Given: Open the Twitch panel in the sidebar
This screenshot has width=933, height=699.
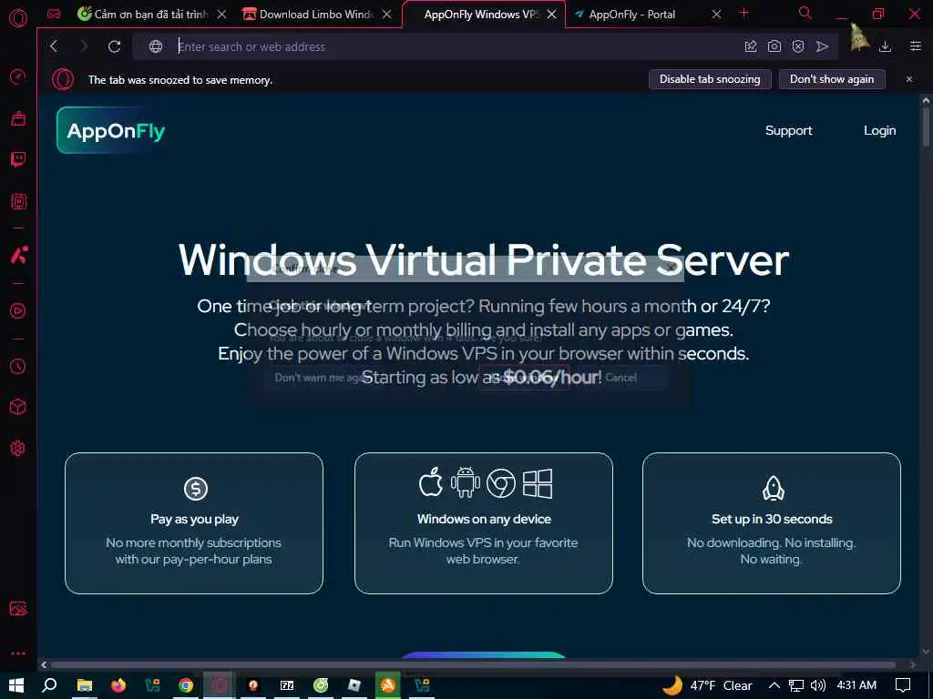Looking at the screenshot, I should (18, 159).
